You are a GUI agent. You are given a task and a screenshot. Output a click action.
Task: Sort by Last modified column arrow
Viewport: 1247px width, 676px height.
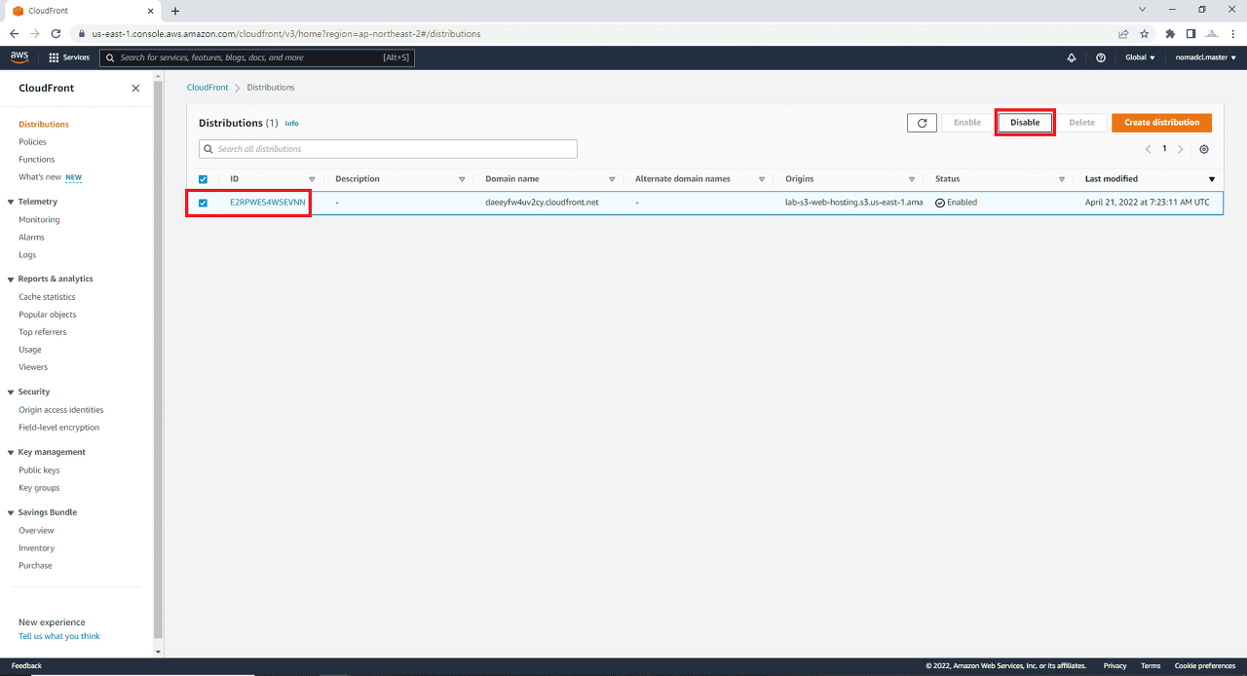[1212, 179]
